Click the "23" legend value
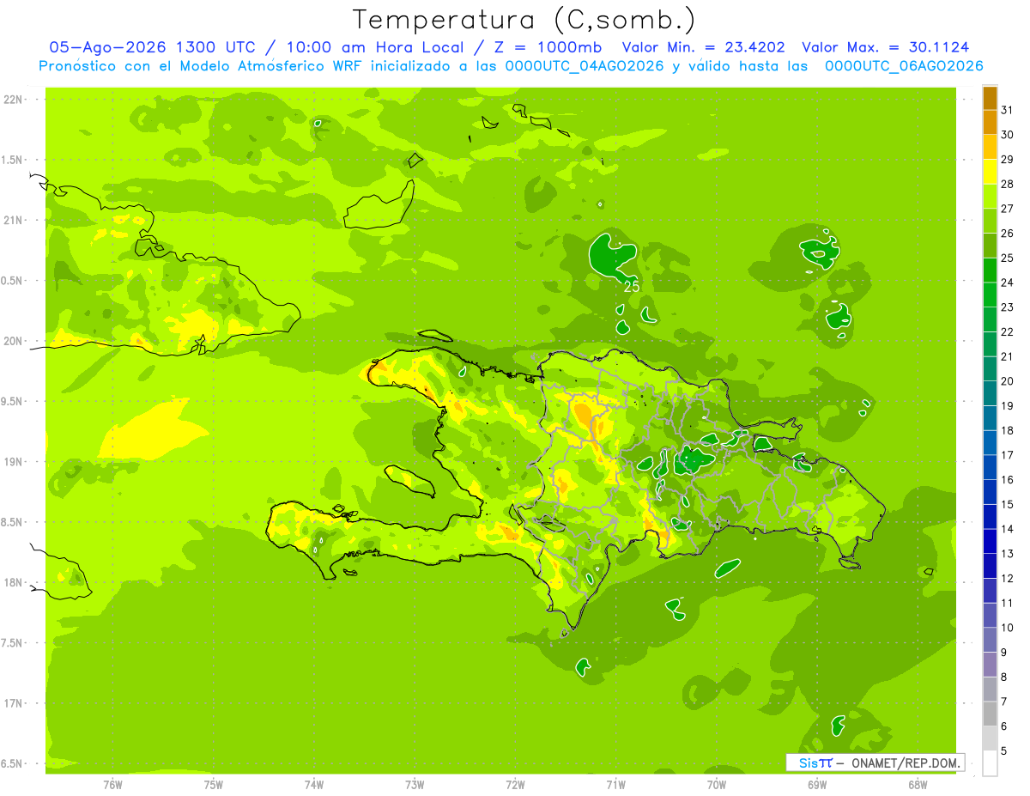Image resolution: width=1030 pixels, height=796 pixels. [1008, 307]
